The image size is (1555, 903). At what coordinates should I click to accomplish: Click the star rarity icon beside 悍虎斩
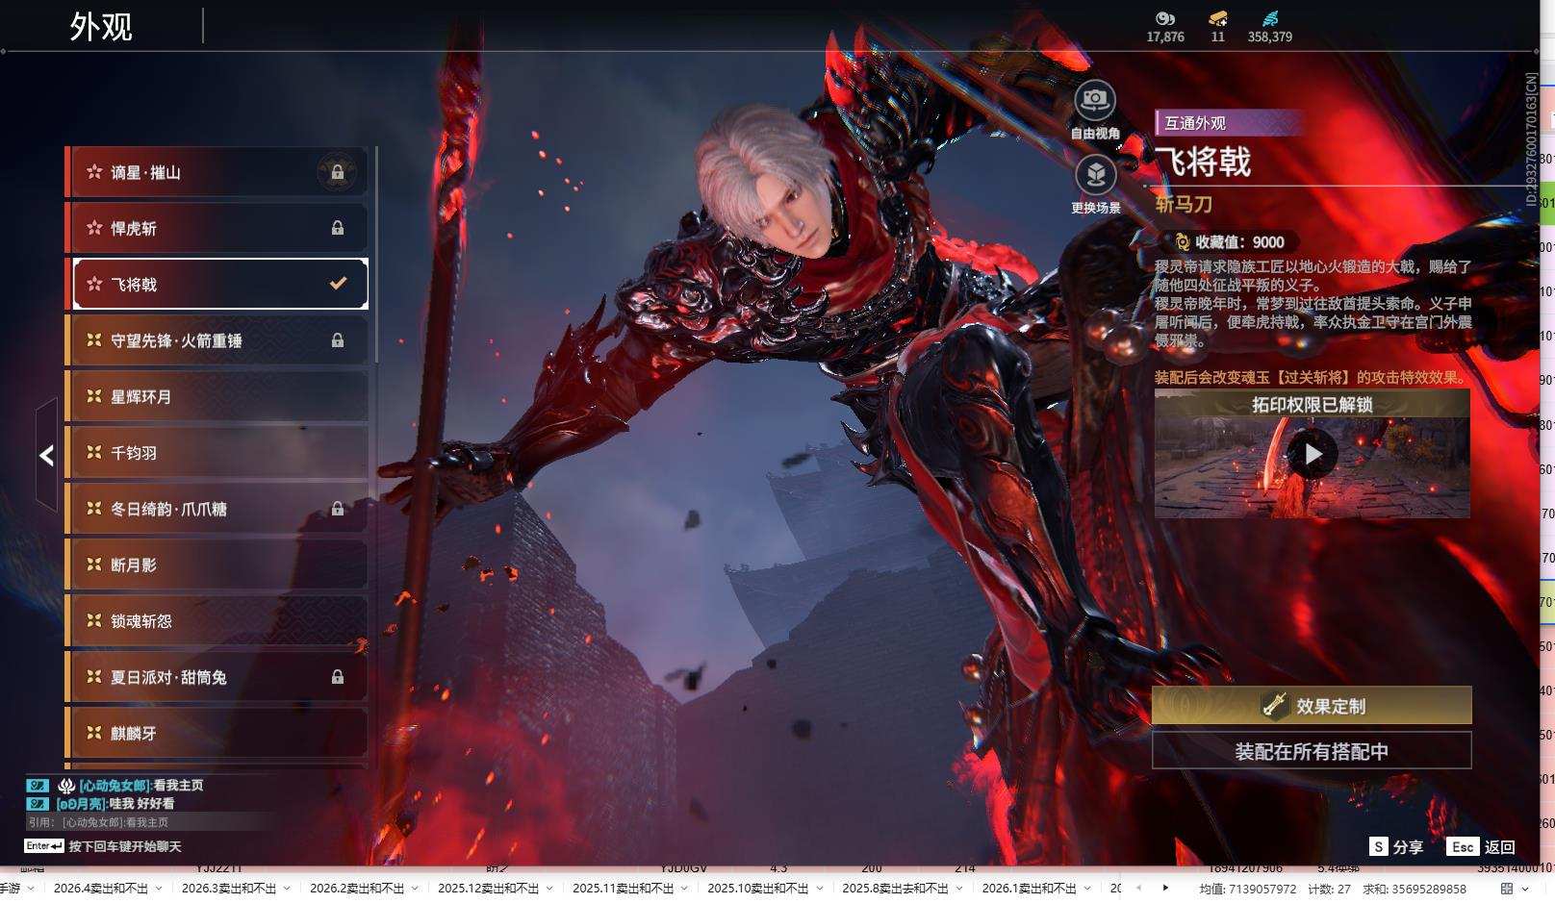[x=94, y=228]
